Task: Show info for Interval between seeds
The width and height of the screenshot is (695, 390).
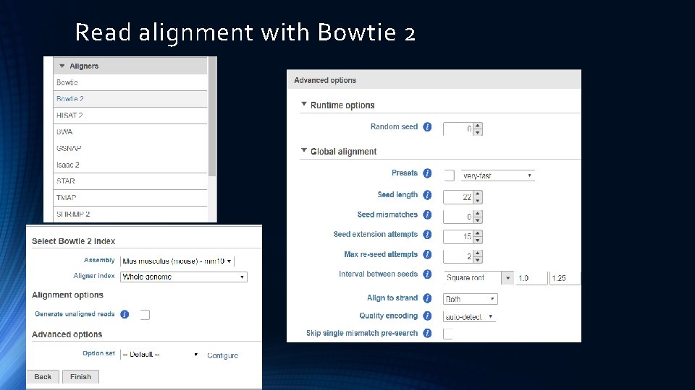Action: [x=427, y=274]
